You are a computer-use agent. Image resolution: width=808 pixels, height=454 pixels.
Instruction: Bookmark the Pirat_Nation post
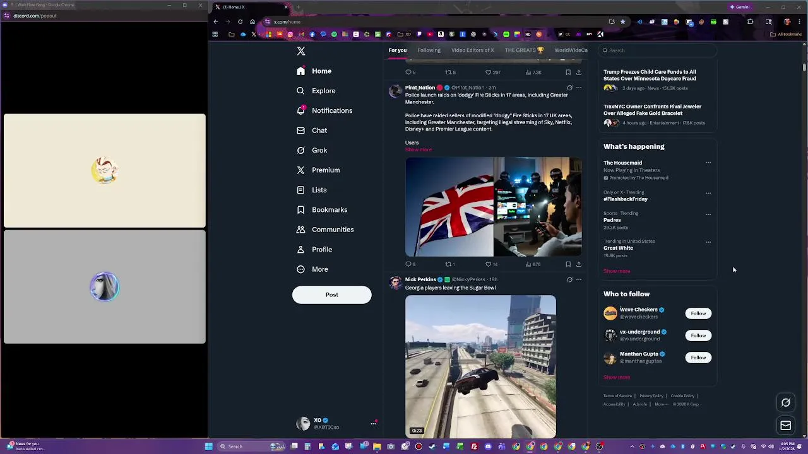pos(568,264)
